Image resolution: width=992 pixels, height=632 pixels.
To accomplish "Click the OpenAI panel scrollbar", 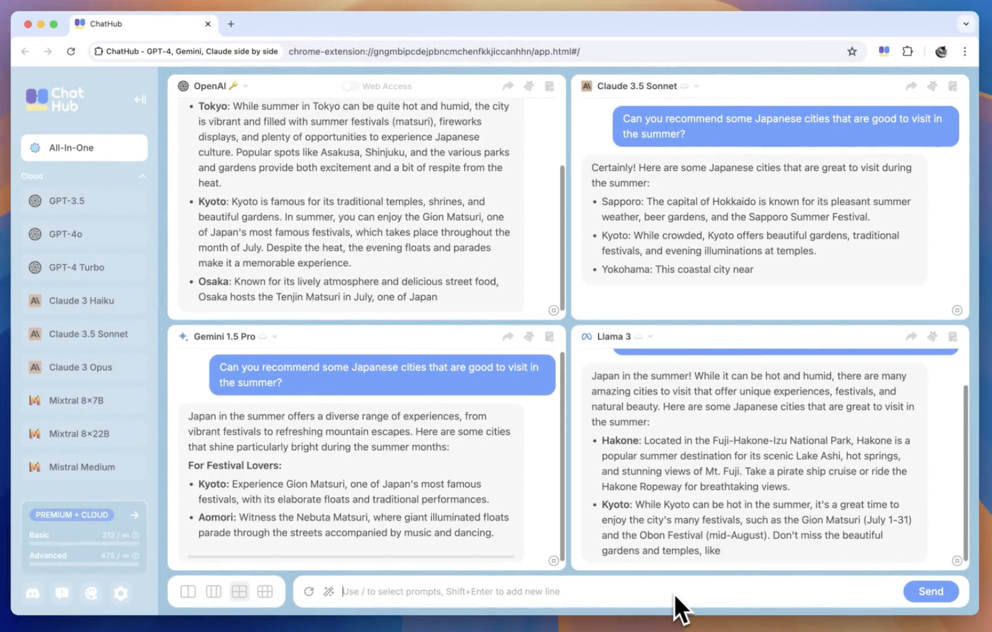I will [x=562, y=236].
